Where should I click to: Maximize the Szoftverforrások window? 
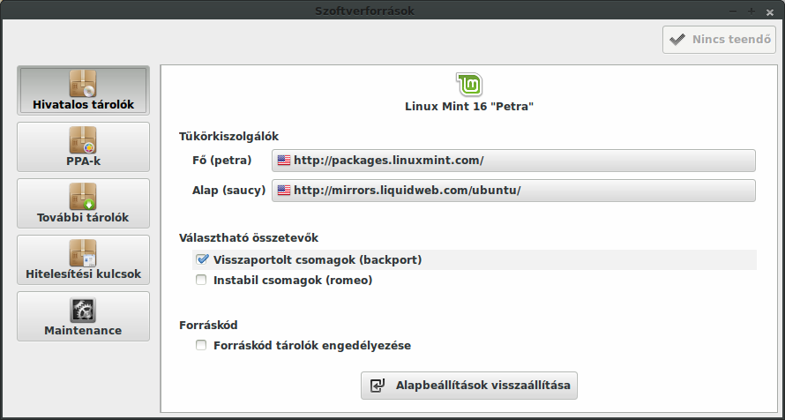(x=751, y=11)
